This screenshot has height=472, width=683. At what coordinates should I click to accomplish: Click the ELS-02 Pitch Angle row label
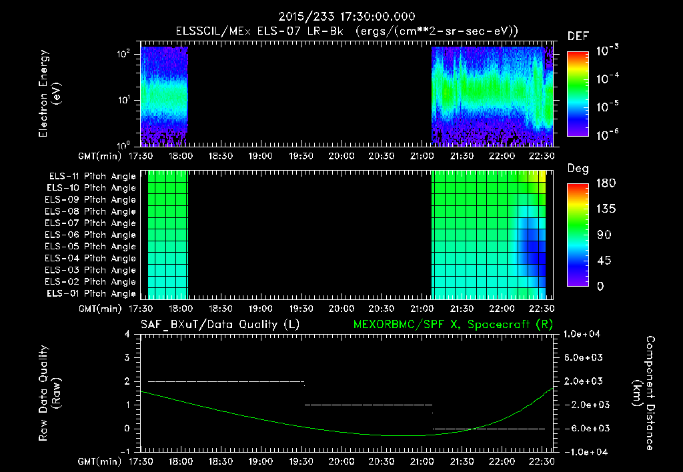(91, 282)
